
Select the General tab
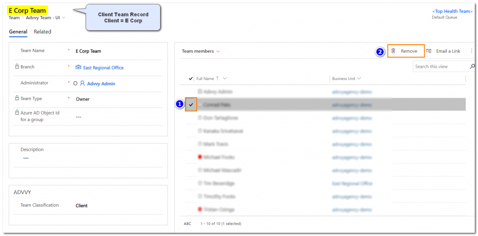pos(18,32)
